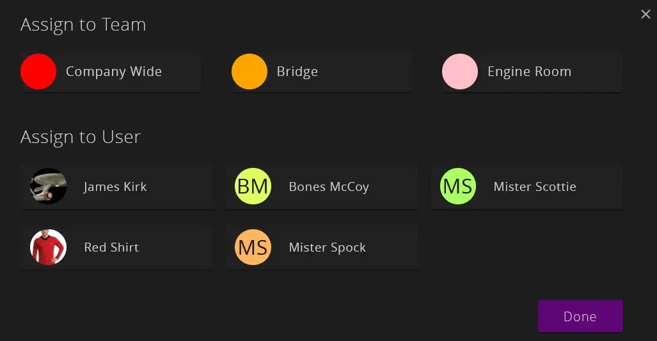
Task: Click the orange Bridge team circle
Action: coord(249,72)
